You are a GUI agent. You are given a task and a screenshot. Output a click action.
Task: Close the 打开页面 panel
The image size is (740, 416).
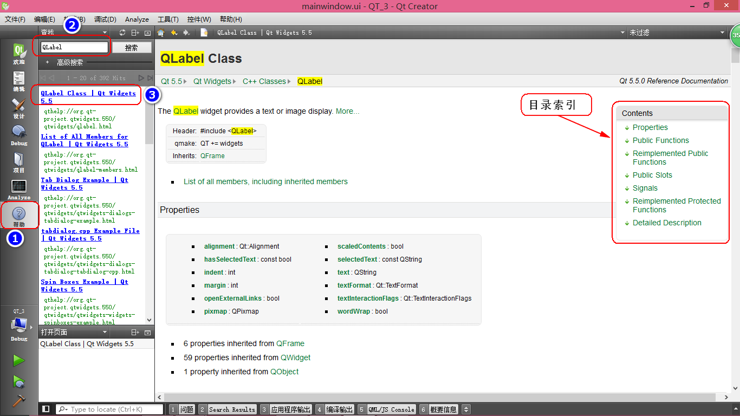click(x=147, y=332)
